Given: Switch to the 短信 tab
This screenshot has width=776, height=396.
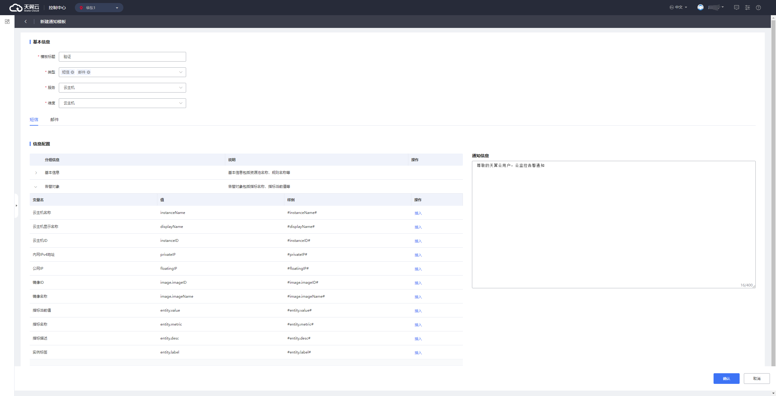Looking at the screenshot, I should (x=34, y=120).
